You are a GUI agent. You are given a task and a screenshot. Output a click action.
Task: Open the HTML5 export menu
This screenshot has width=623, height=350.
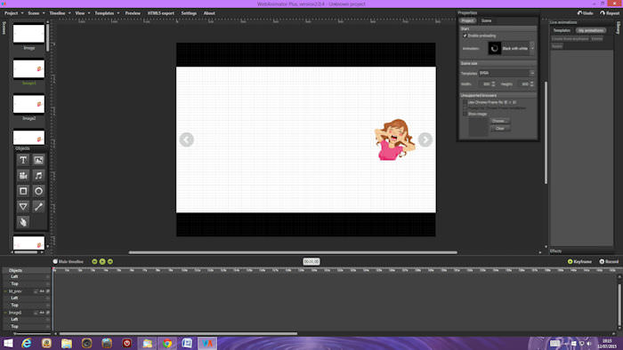tap(161, 13)
